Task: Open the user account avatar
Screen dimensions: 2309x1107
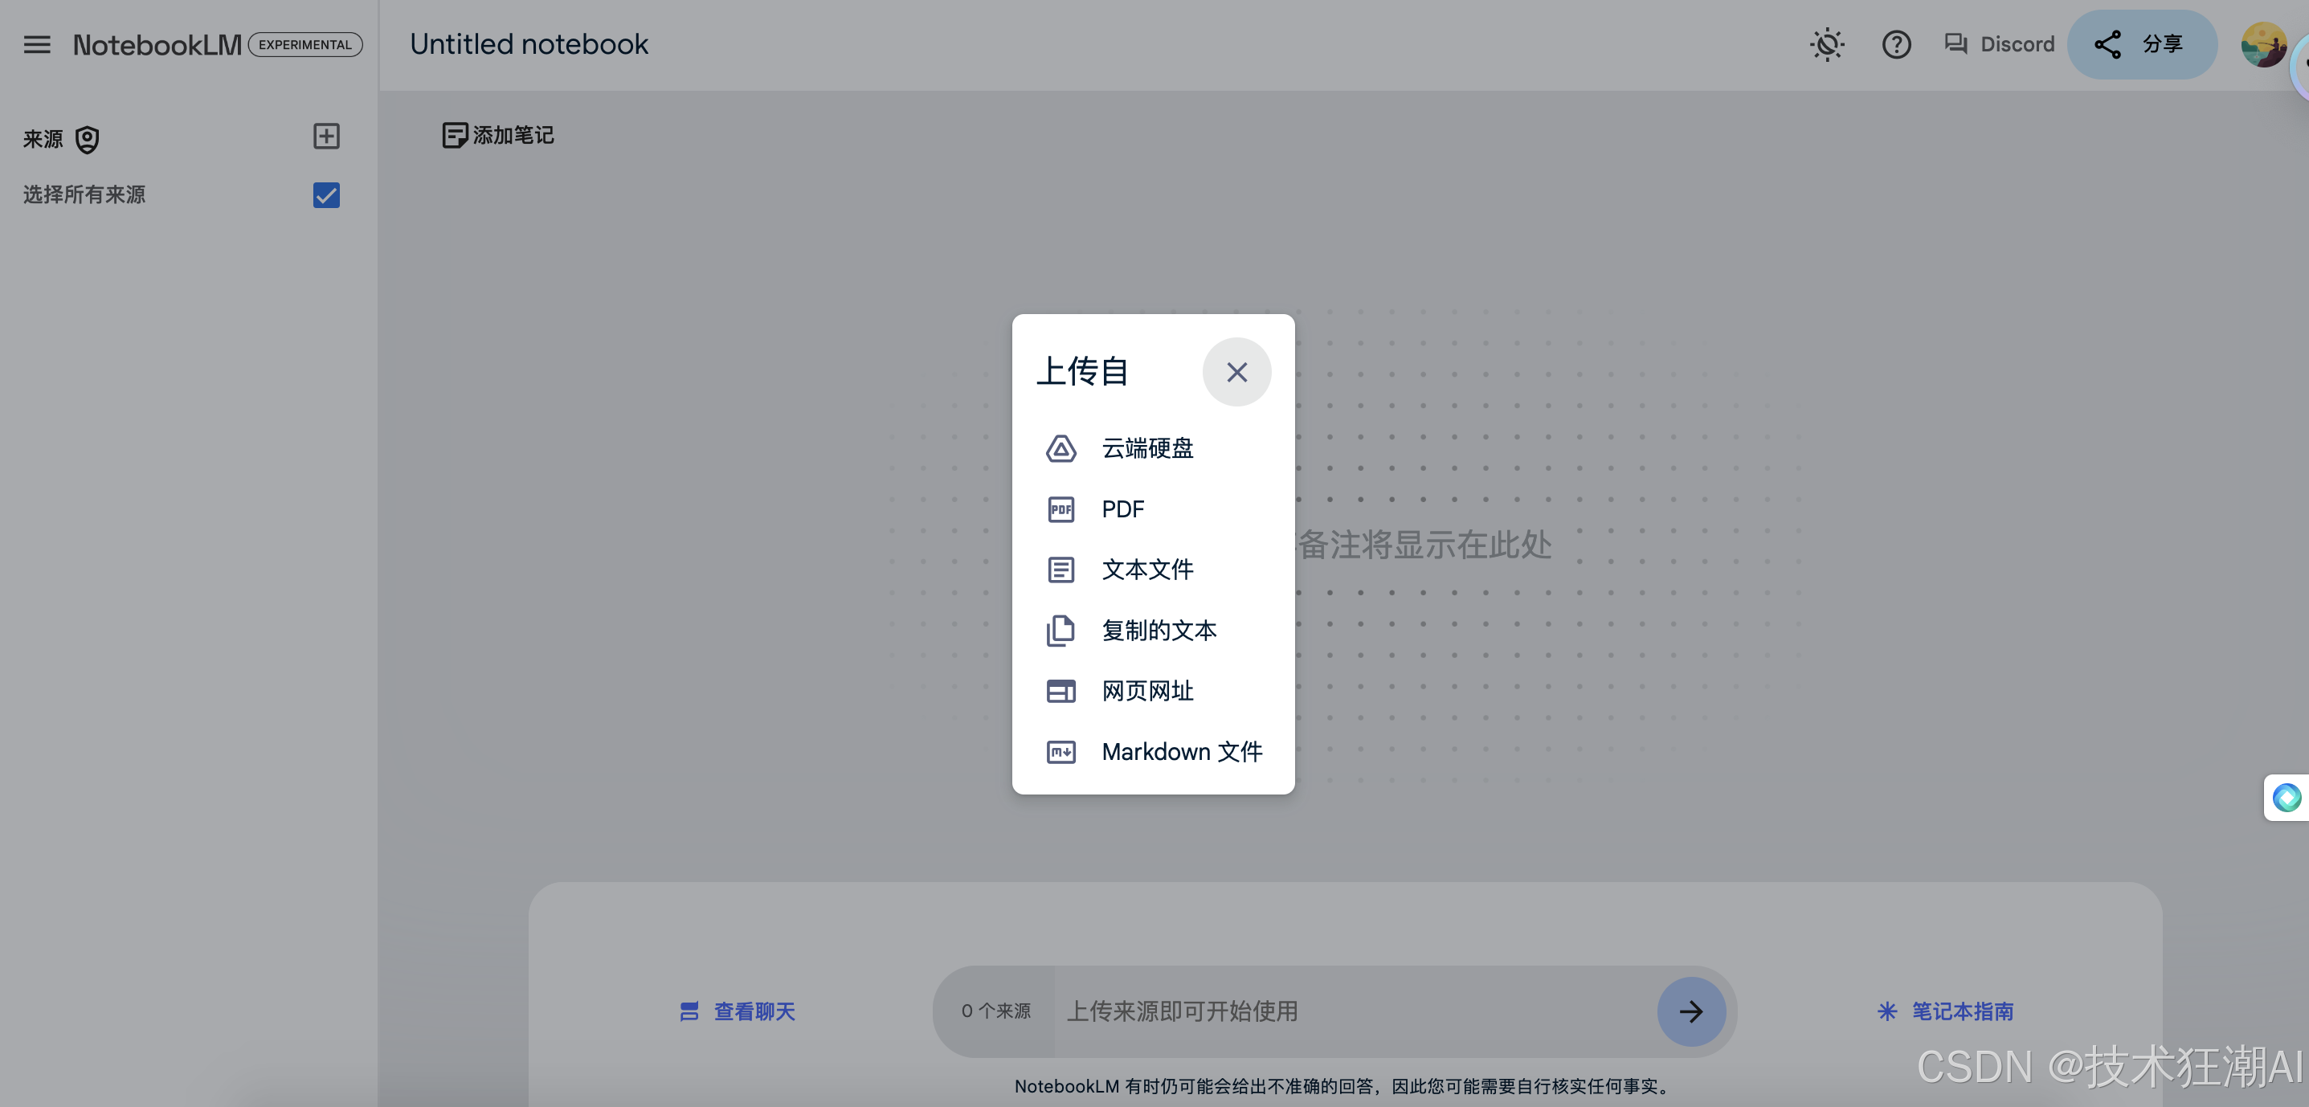Action: click(2262, 44)
